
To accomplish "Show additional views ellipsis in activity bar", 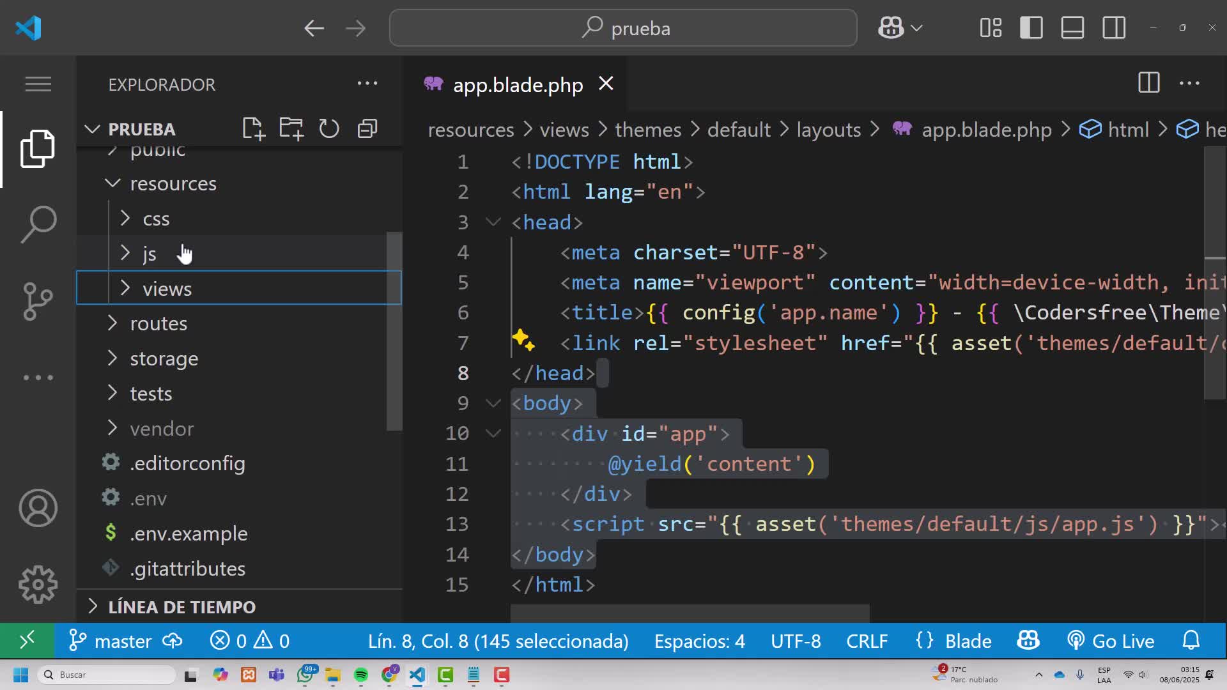I will click(38, 378).
